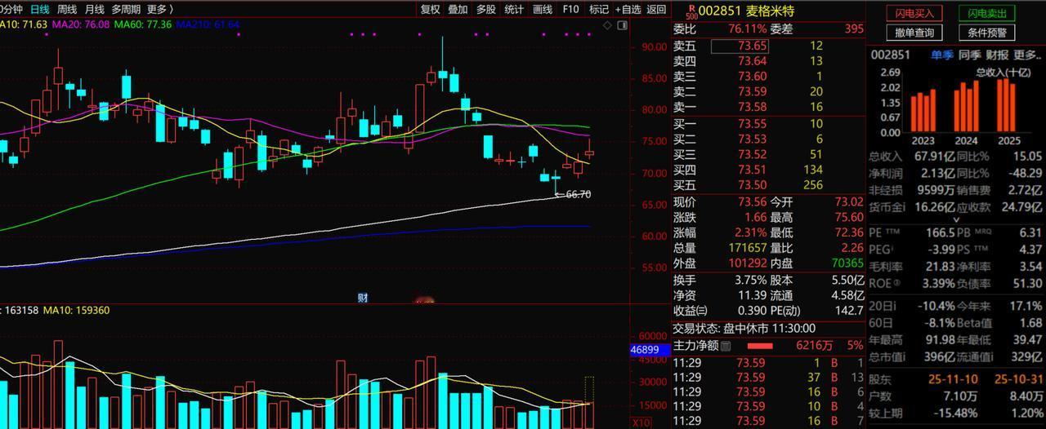Viewport: 1046px width, 429px height.
Task: Open 撤单查询 order cancel query
Action: (914, 33)
